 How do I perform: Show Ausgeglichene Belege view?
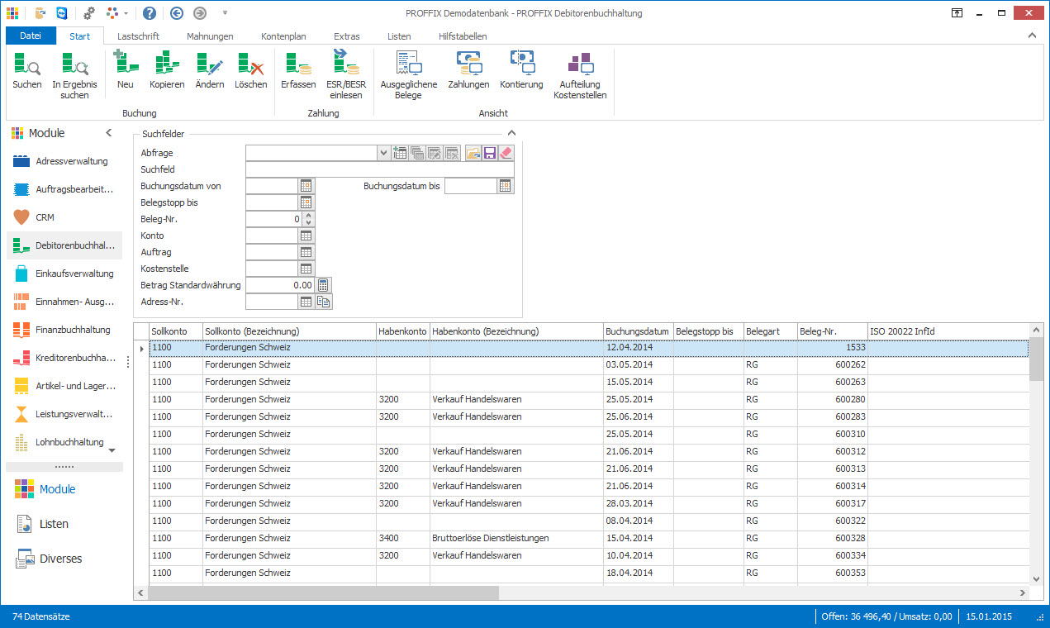pyautogui.click(x=408, y=74)
